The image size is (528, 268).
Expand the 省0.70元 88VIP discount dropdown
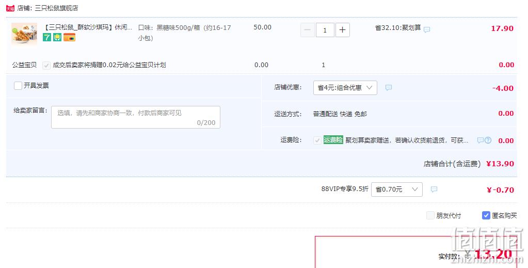coord(397,190)
